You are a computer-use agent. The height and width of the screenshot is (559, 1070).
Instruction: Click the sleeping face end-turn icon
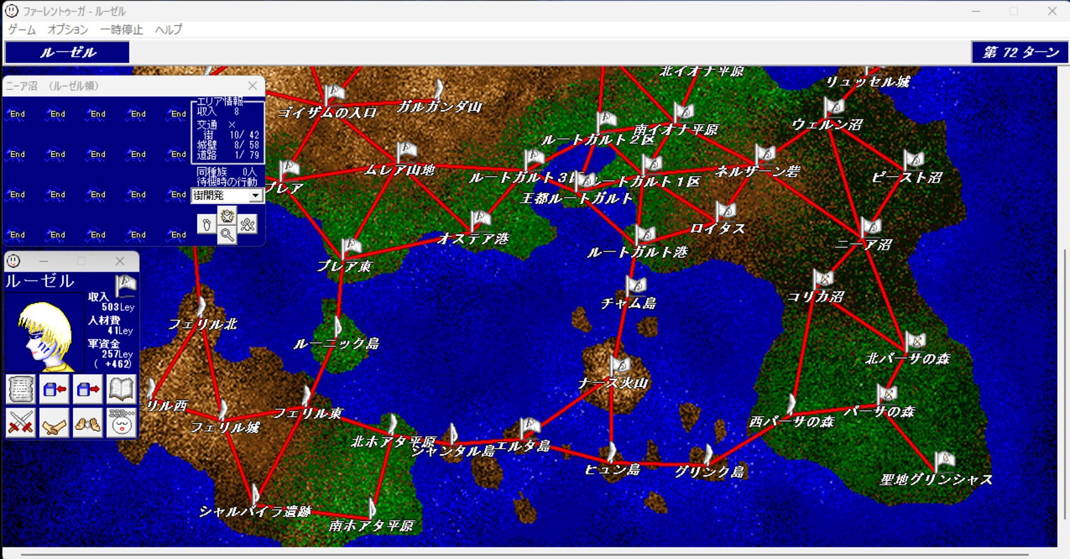point(121,423)
